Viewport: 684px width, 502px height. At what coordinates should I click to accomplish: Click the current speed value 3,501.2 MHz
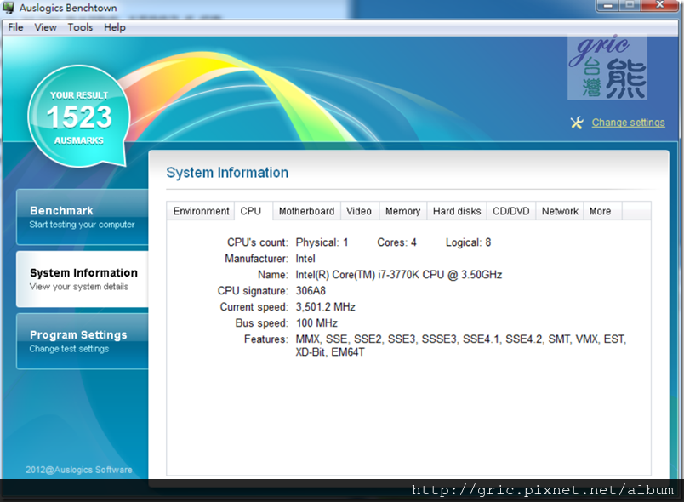[x=326, y=307]
